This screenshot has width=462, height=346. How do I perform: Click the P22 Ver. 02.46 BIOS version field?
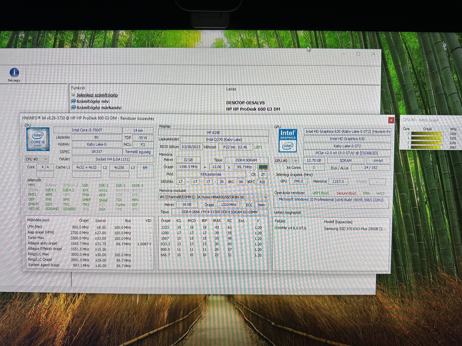[235, 147]
